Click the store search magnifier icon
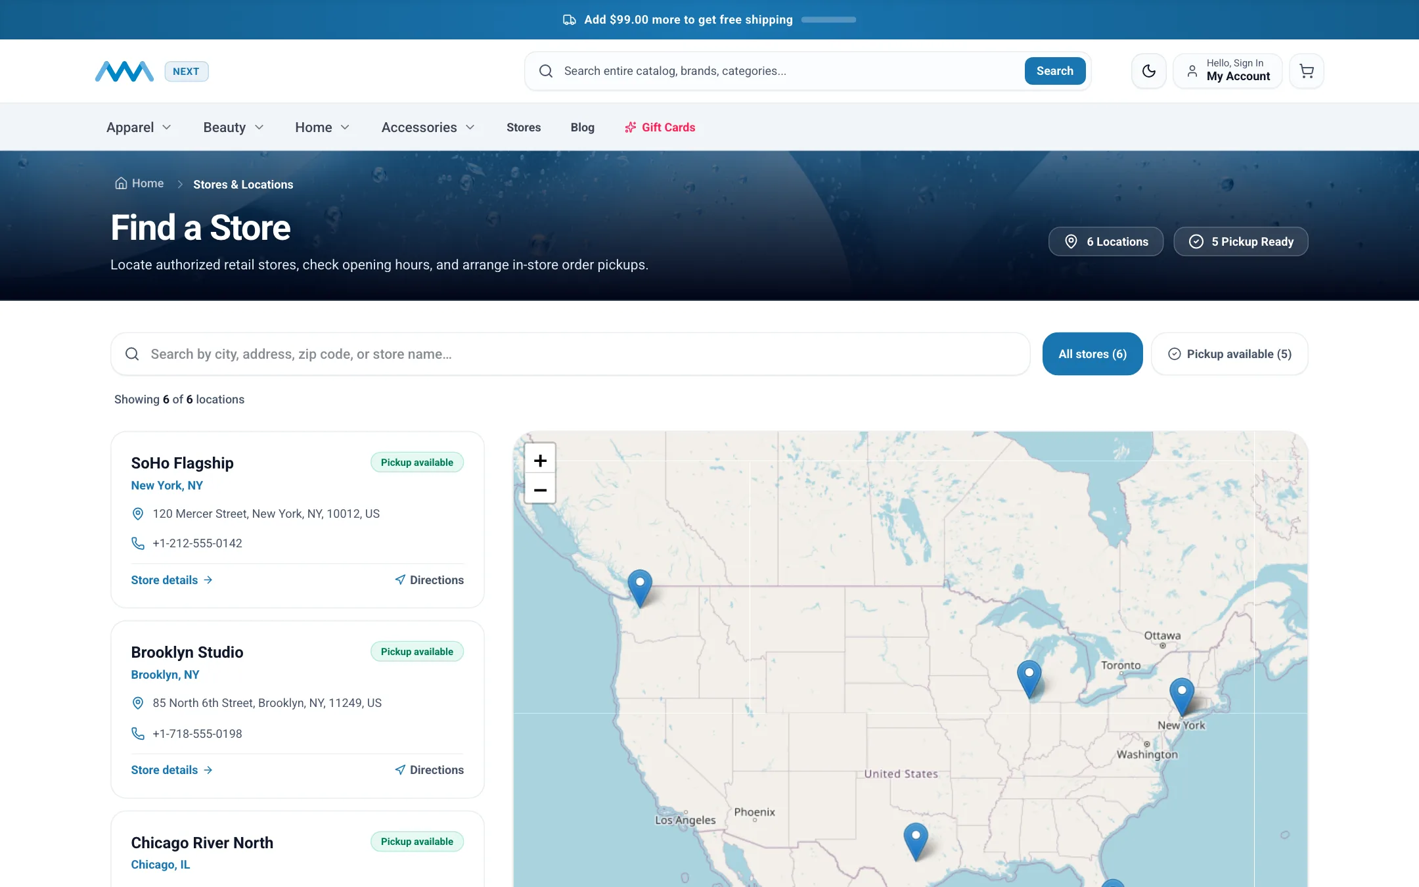This screenshot has width=1419, height=887. [132, 354]
